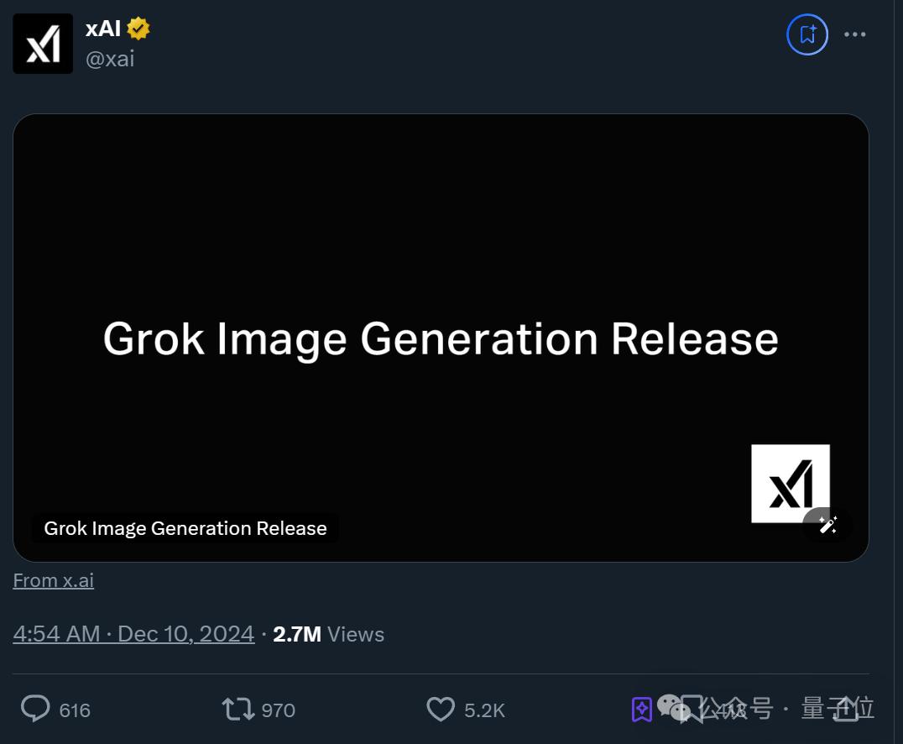Open the 'From x.ai' source link
The image size is (903, 744).
click(54, 580)
